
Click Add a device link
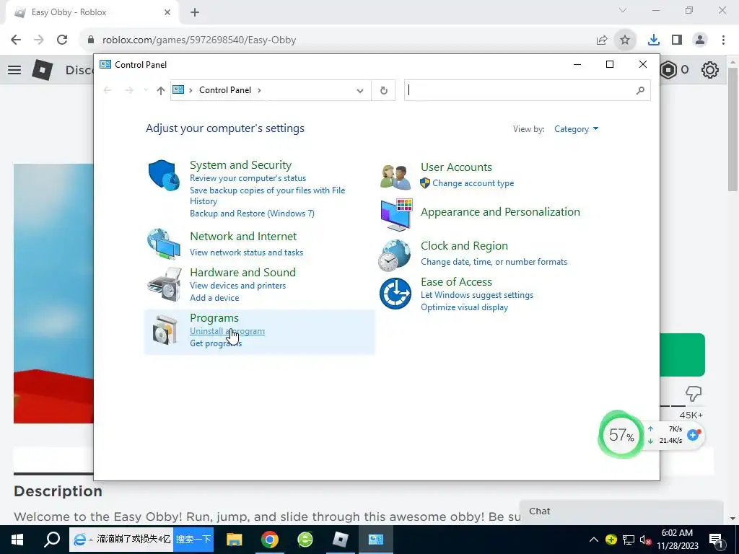coord(214,298)
